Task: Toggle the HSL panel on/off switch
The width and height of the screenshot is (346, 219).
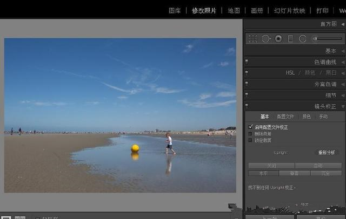Action: click(247, 73)
